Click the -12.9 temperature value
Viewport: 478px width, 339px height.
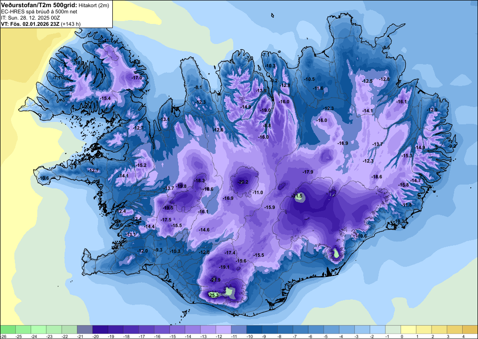coord(432,110)
